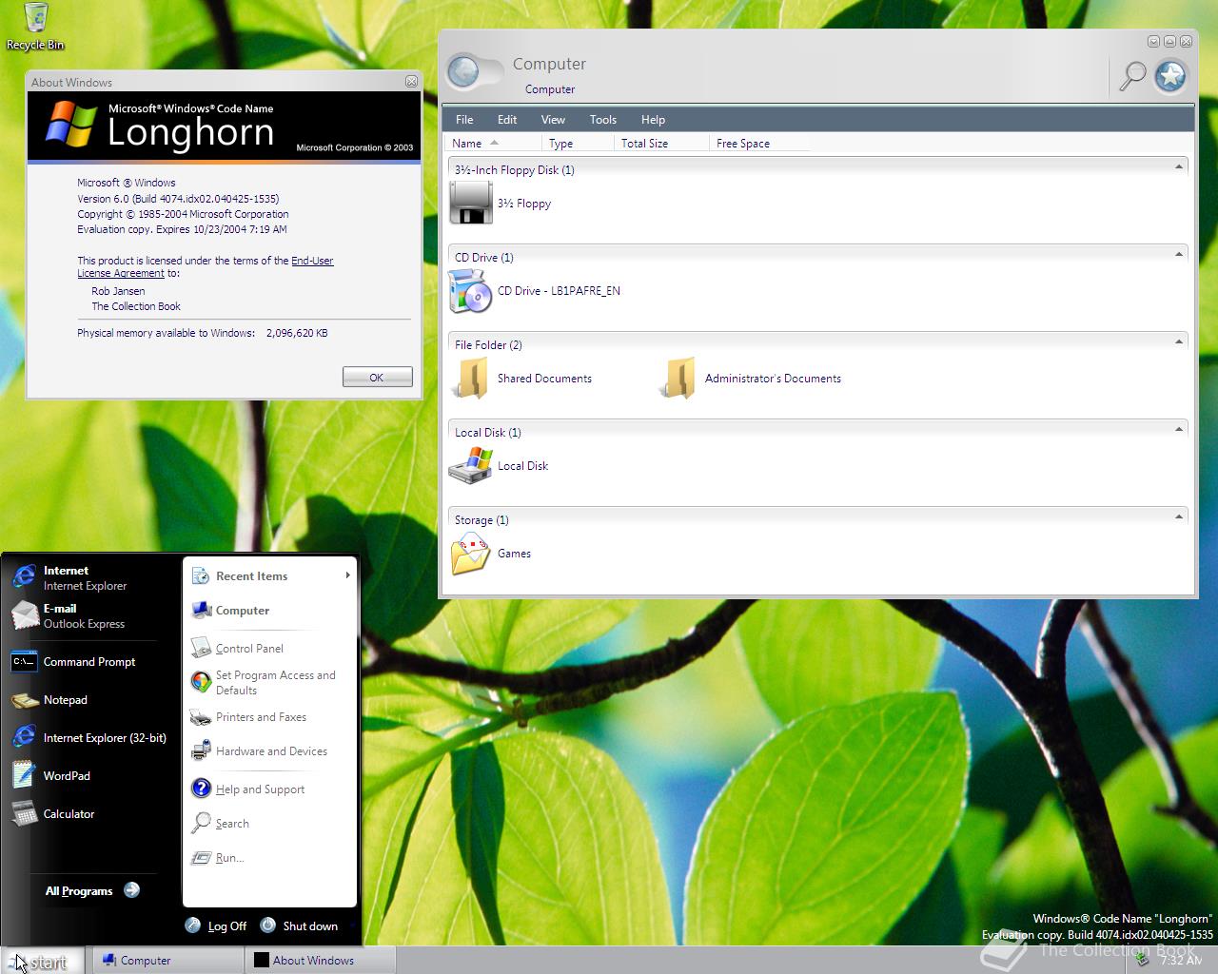Switch to Computer taskbar button

(166, 961)
